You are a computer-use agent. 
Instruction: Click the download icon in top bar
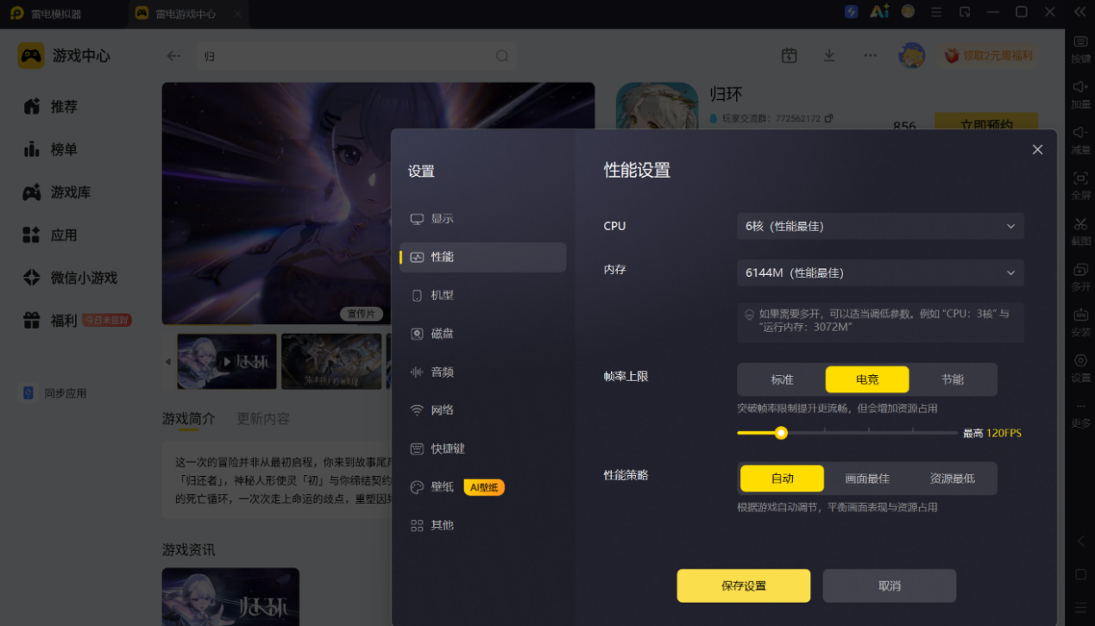pos(829,55)
